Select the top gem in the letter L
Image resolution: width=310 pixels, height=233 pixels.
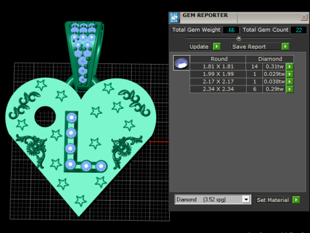click(72, 118)
